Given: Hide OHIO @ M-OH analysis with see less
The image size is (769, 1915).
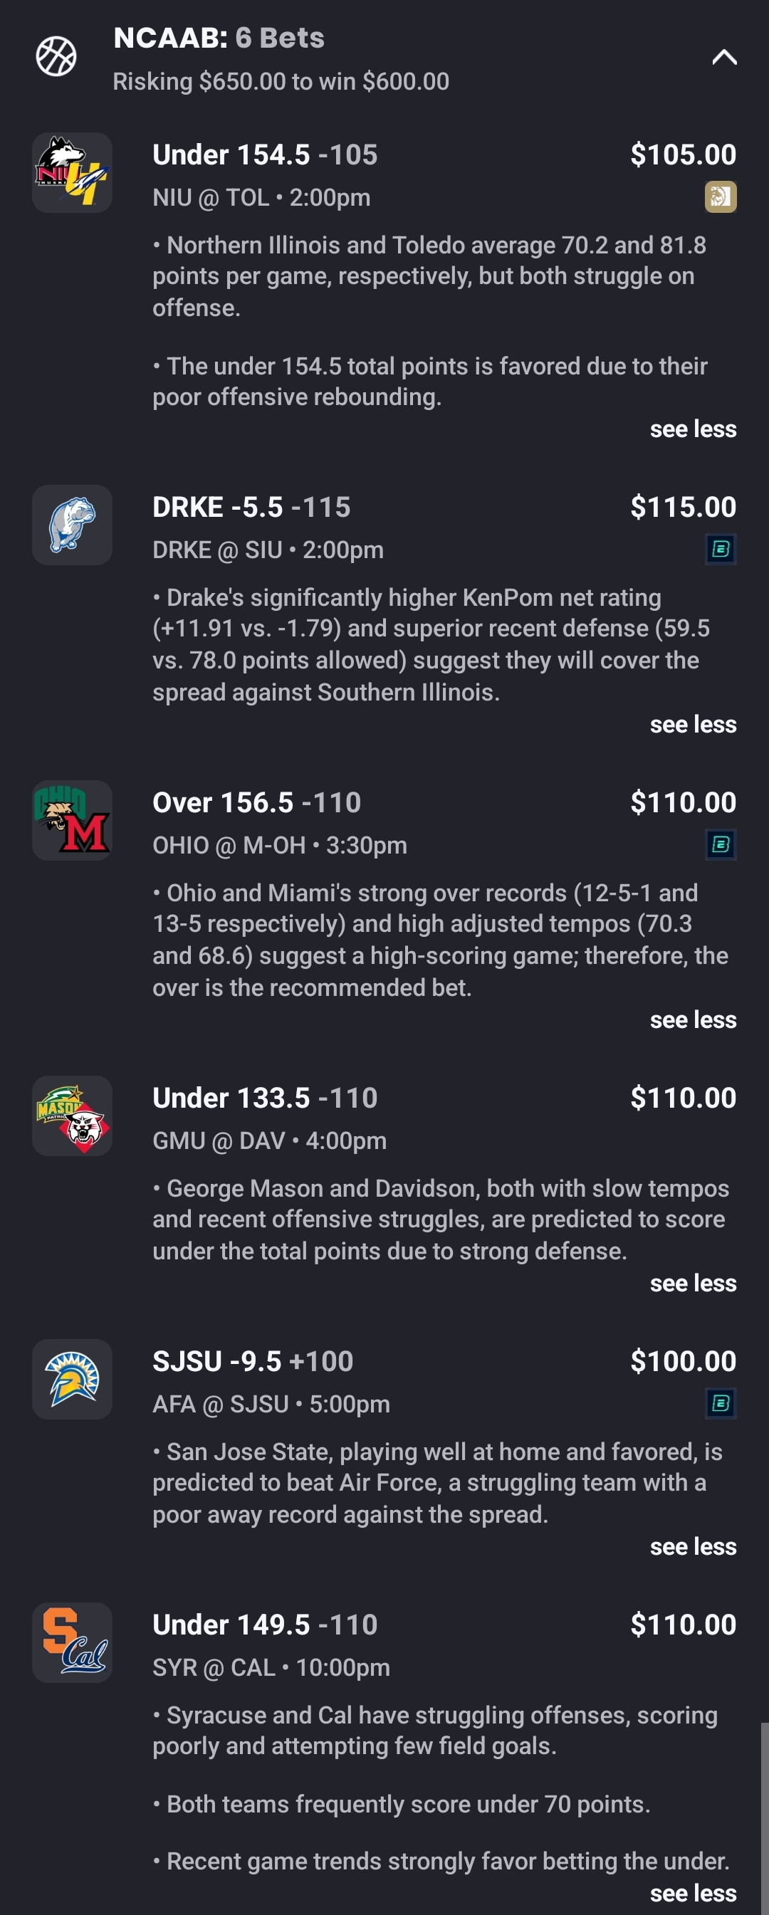Looking at the screenshot, I should click(x=692, y=1019).
